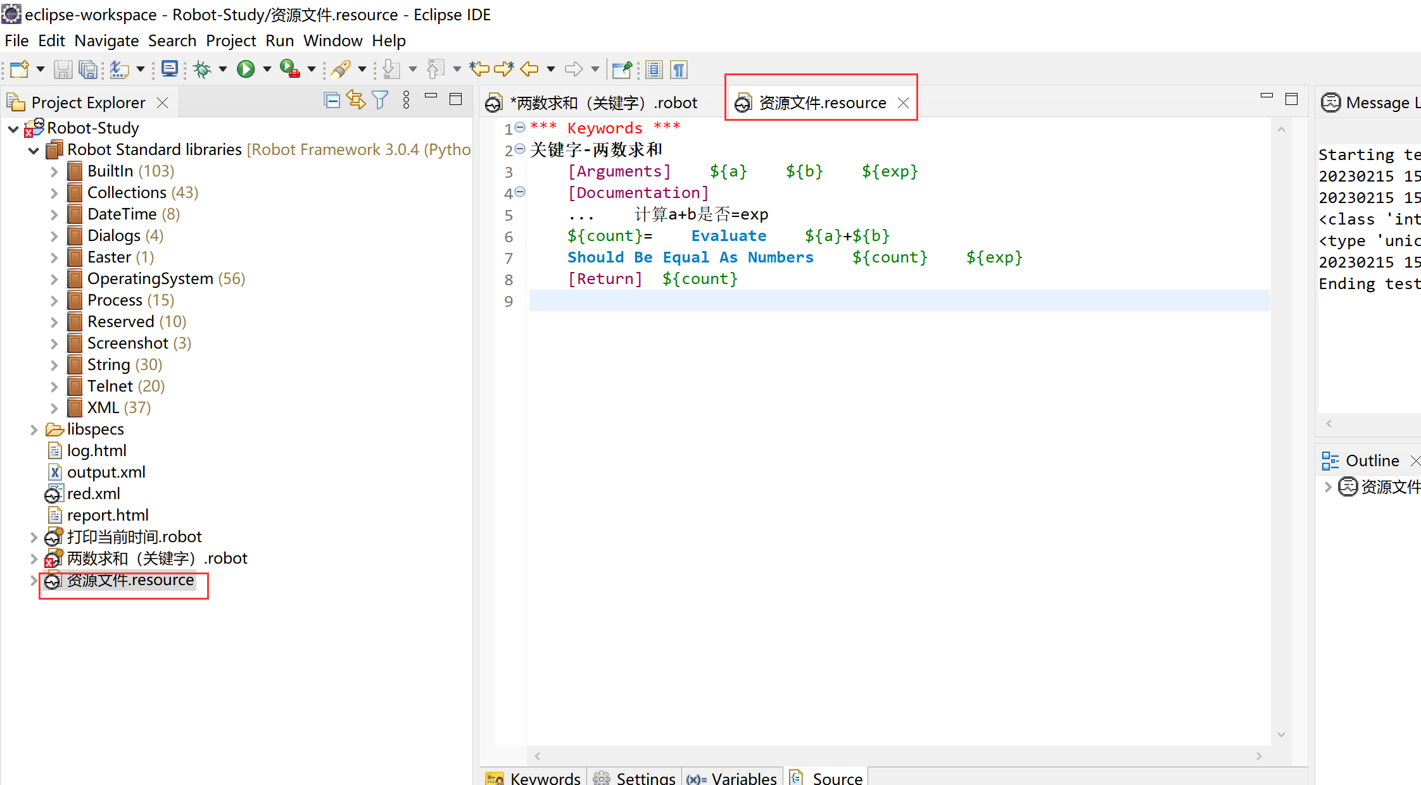The width and height of the screenshot is (1421, 785).
Task: Open the Run button dropdown arrow
Action: (x=267, y=69)
